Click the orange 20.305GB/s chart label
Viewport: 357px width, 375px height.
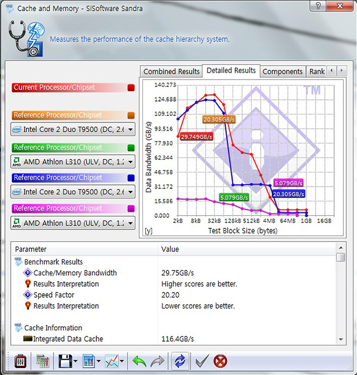pyautogui.click(x=219, y=119)
